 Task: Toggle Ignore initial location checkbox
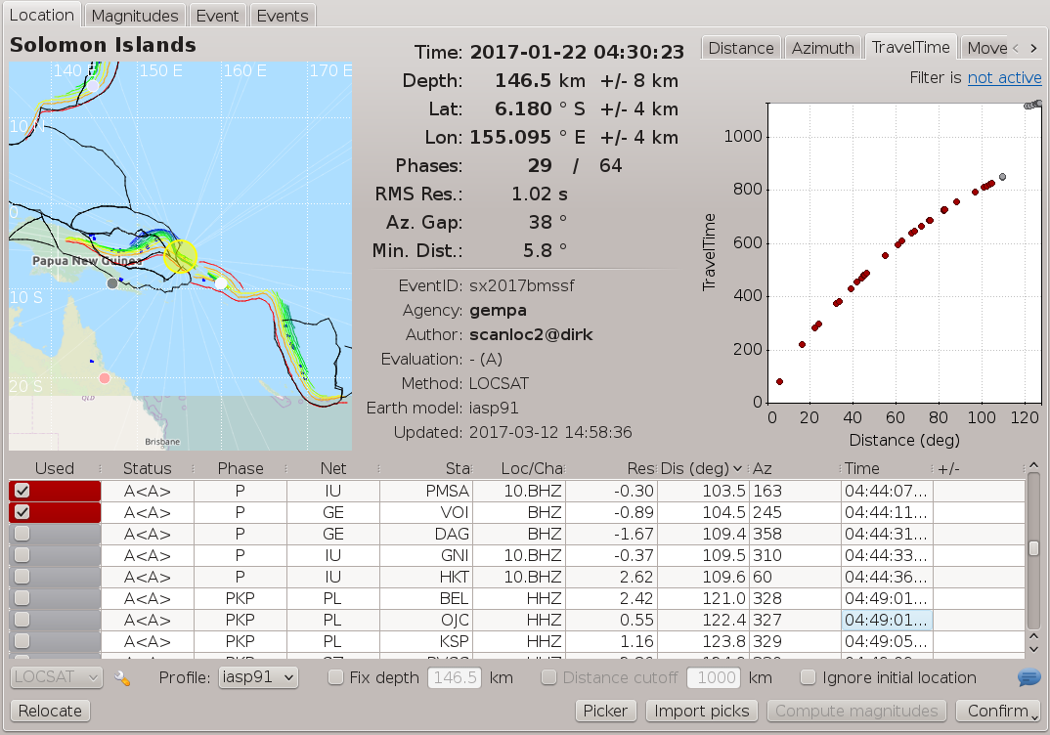[x=809, y=677]
